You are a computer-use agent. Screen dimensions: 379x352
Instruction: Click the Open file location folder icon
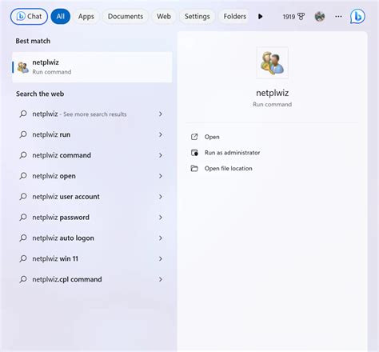(194, 168)
